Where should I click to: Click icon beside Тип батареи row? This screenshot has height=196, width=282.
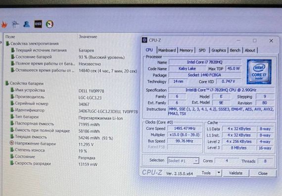coord(12,117)
